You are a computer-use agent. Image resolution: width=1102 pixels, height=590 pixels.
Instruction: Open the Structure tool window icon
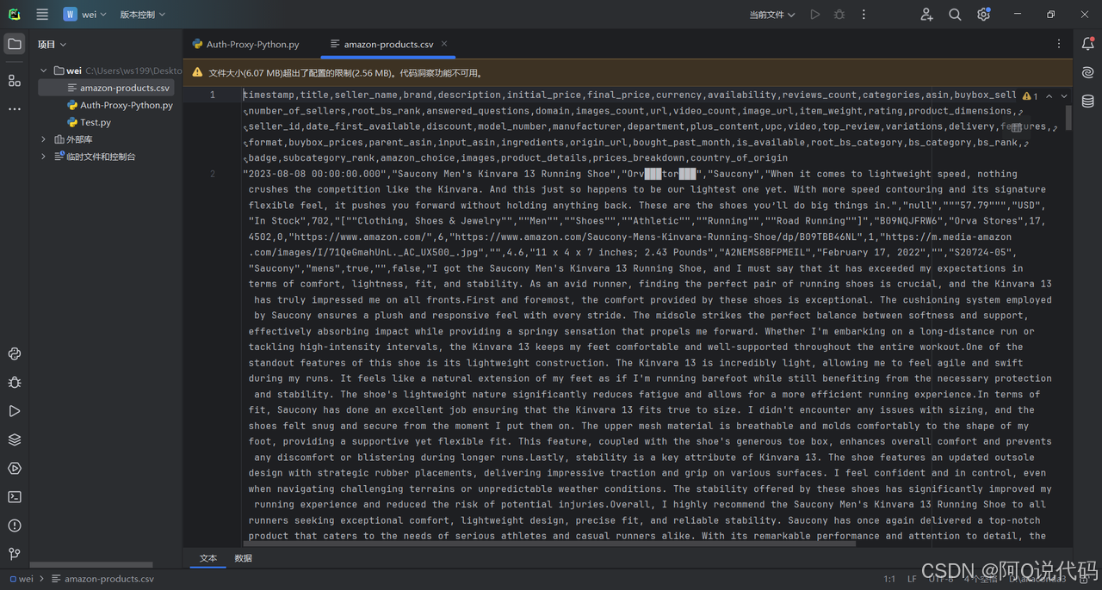[15, 80]
